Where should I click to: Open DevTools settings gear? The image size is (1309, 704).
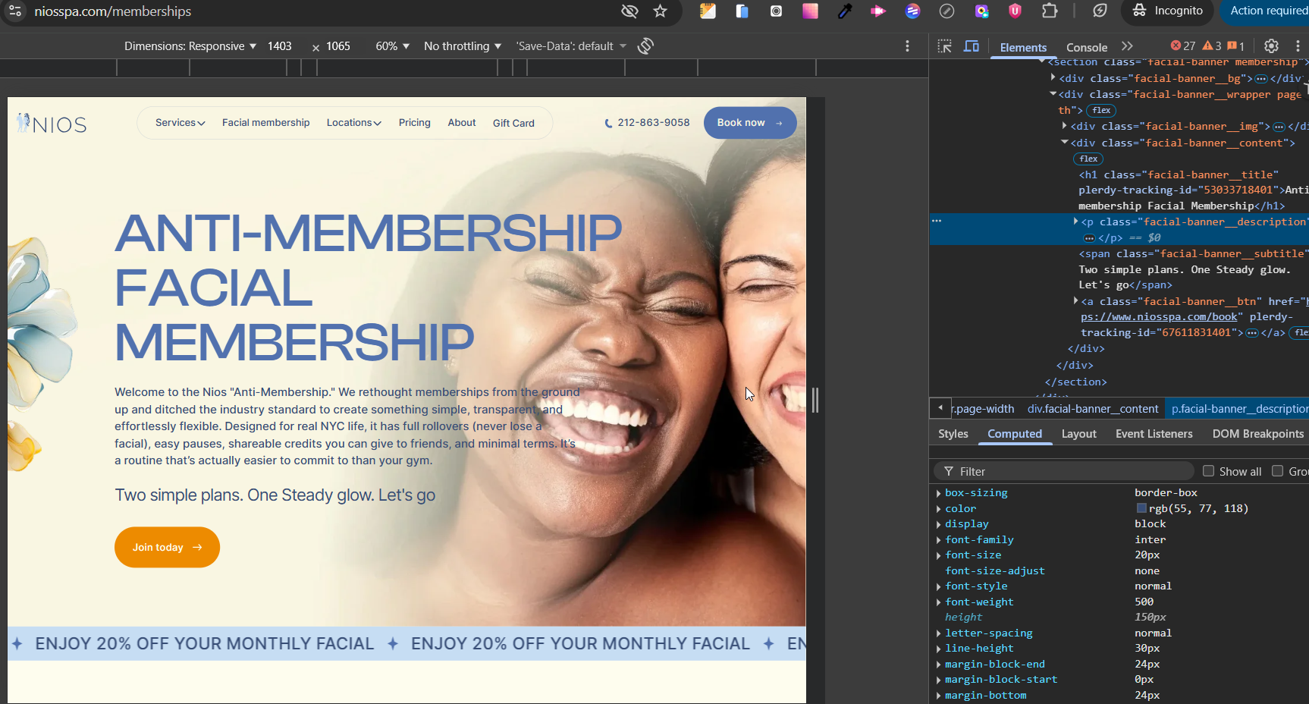click(x=1272, y=46)
